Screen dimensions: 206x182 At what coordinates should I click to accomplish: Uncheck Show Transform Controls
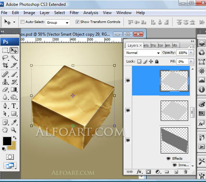pos(77,22)
